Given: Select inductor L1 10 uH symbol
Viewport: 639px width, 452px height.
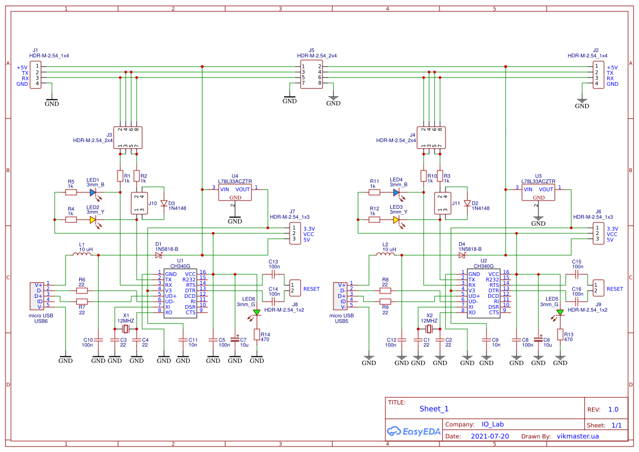Looking at the screenshot, I should [x=83, y=253].
